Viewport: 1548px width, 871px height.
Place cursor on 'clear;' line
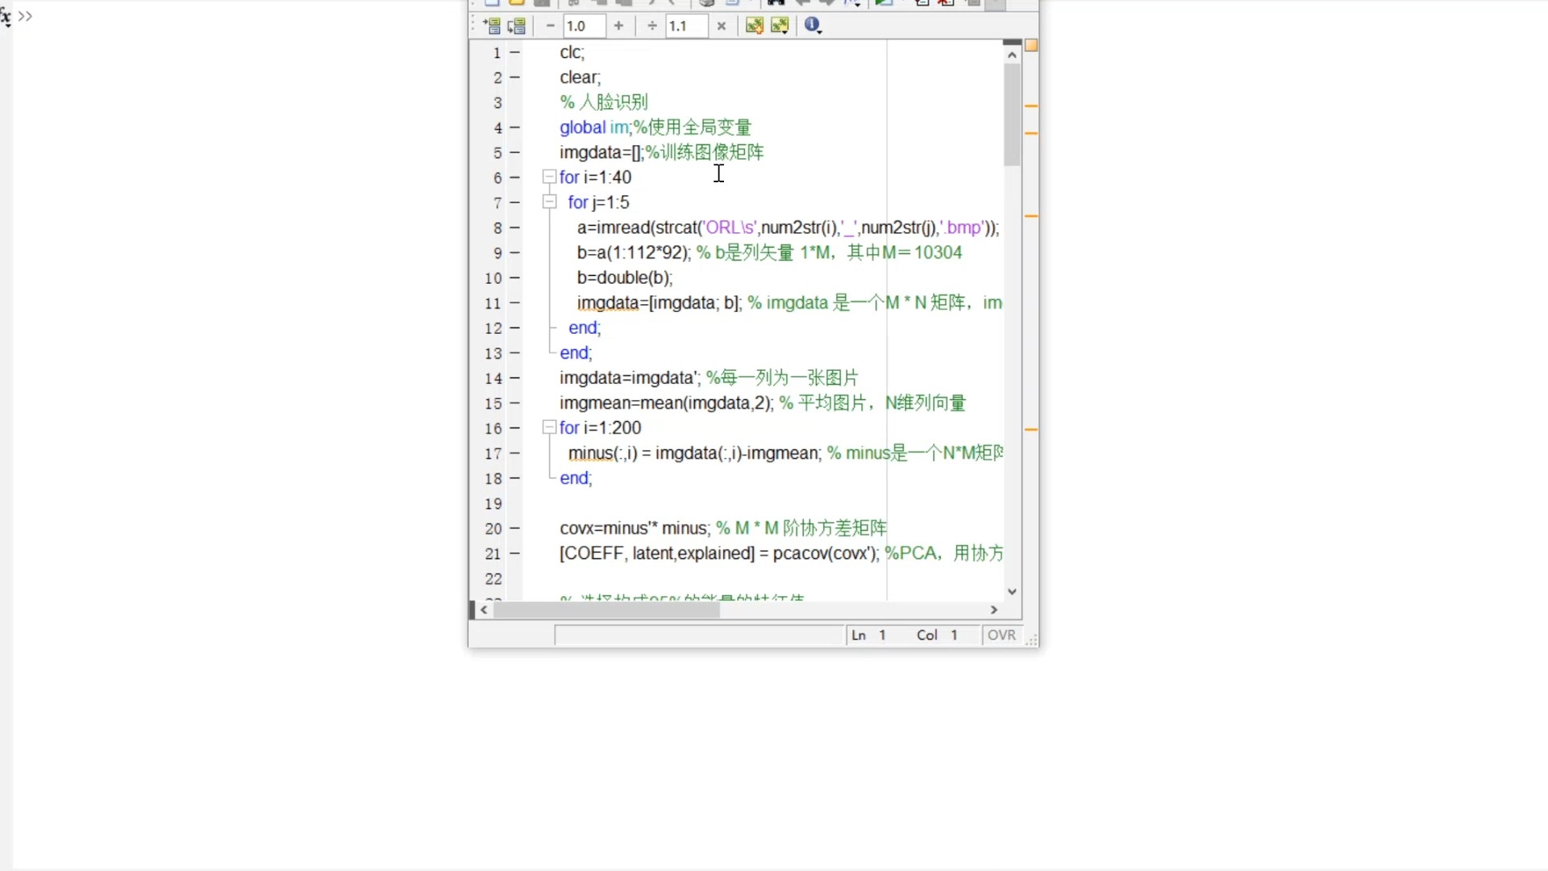[580, 77]
